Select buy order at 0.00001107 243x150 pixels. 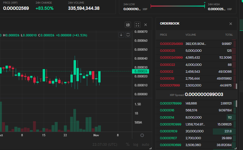[x=196, y=138]
